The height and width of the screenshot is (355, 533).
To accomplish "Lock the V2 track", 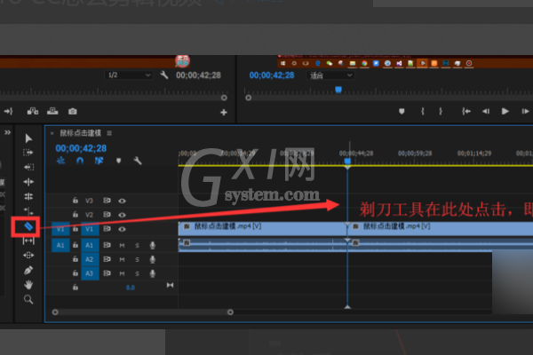I will tap(76, 215).
